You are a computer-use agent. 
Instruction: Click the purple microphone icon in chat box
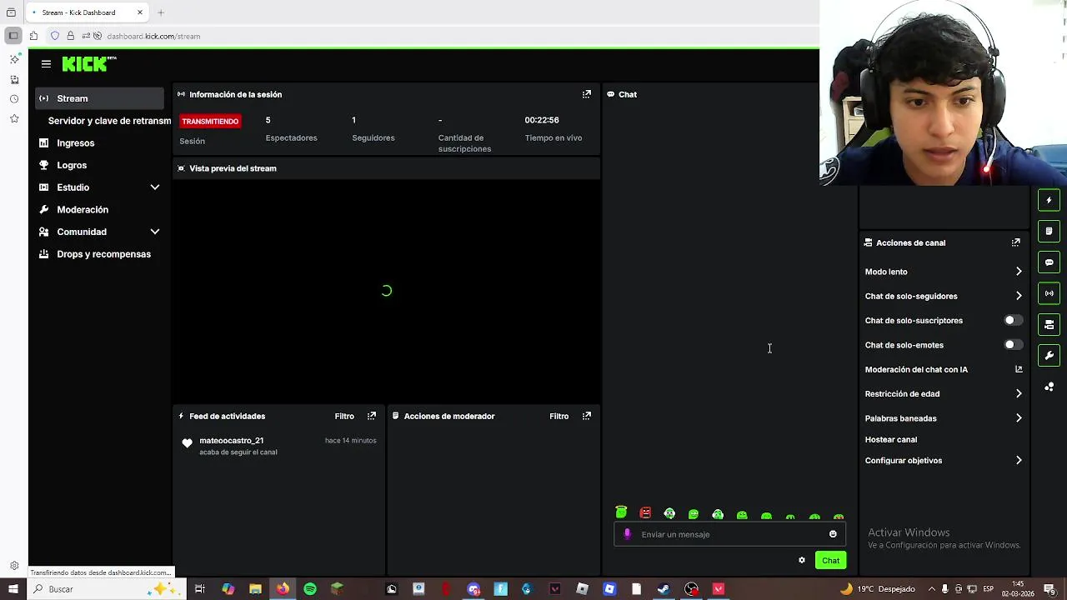(x=628, y=534)
